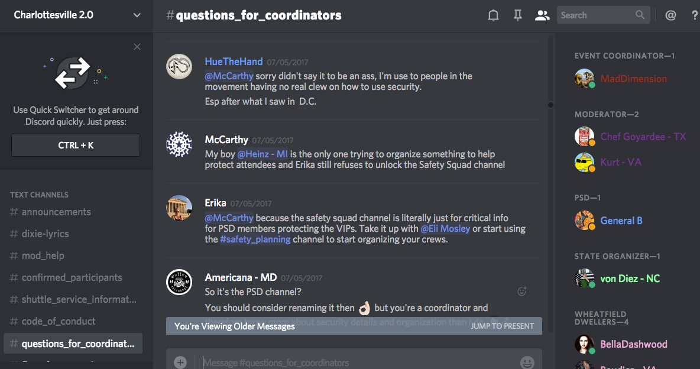
Task: Follow the #safety_planning channel link
Action: click(255, 239)
